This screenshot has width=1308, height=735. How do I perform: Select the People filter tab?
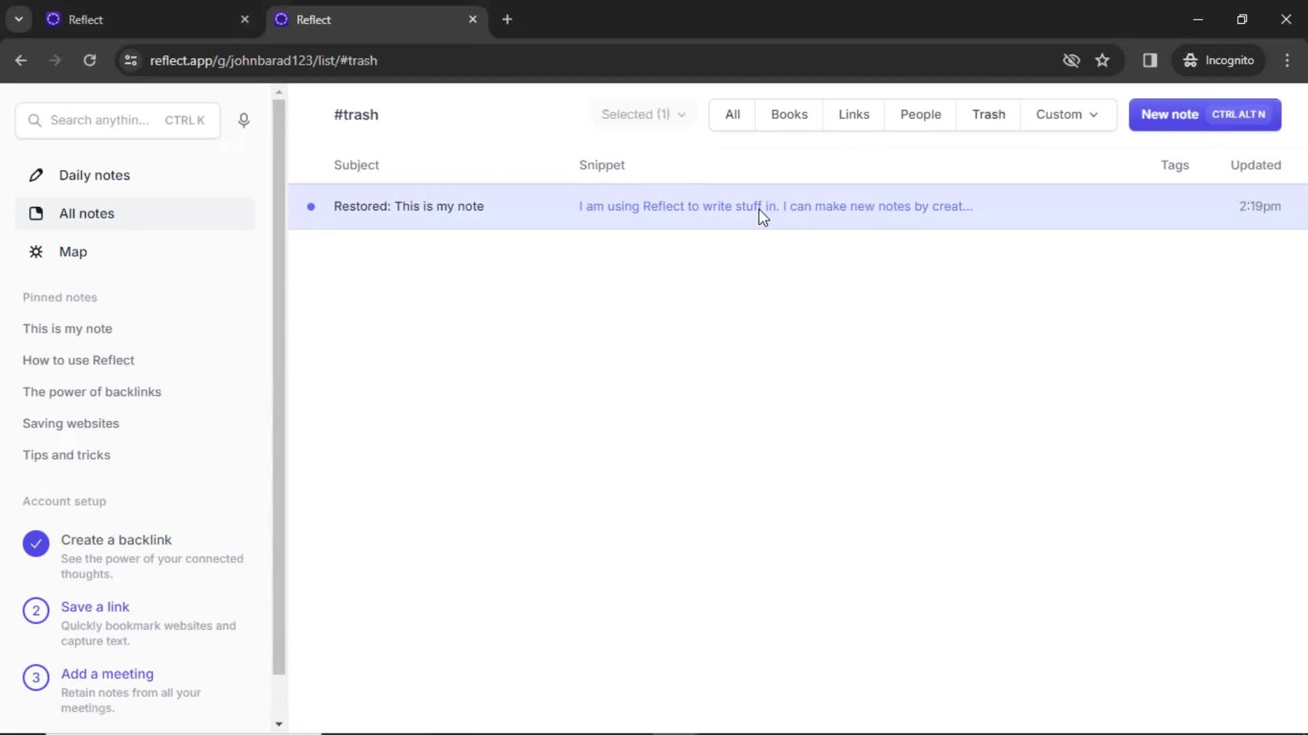coord(920,114)
